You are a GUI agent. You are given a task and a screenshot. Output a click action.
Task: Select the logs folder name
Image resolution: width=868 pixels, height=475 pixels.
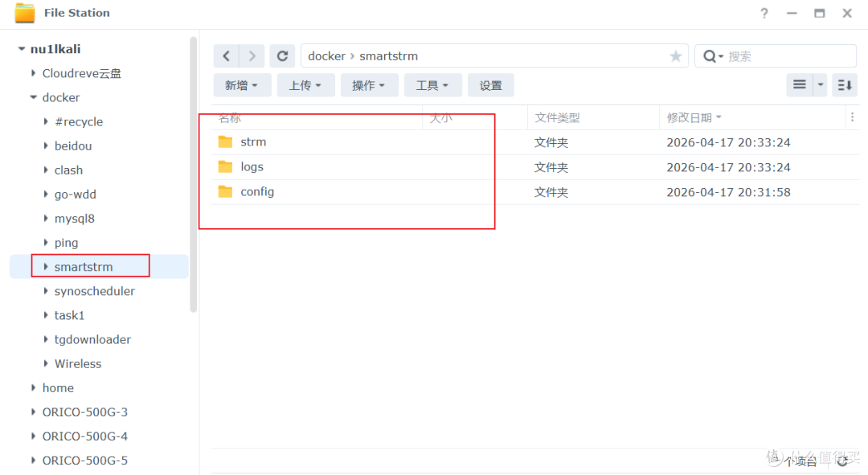click(252, 166)
